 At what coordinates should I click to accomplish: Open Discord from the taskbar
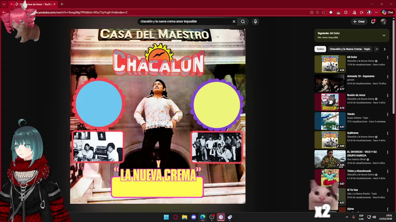coord(194,217)
